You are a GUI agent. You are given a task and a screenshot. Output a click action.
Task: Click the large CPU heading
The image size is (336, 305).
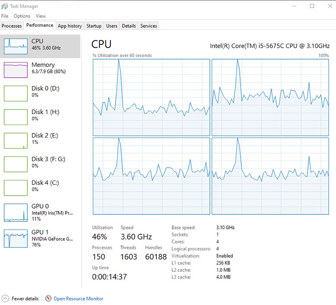101,44
